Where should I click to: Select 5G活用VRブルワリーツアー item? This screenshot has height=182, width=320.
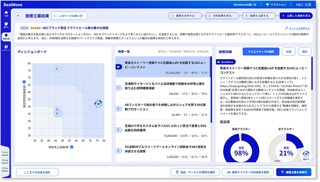163,151
